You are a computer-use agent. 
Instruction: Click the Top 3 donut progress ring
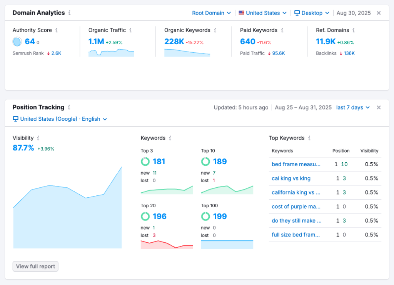click(x=145, y=162)
